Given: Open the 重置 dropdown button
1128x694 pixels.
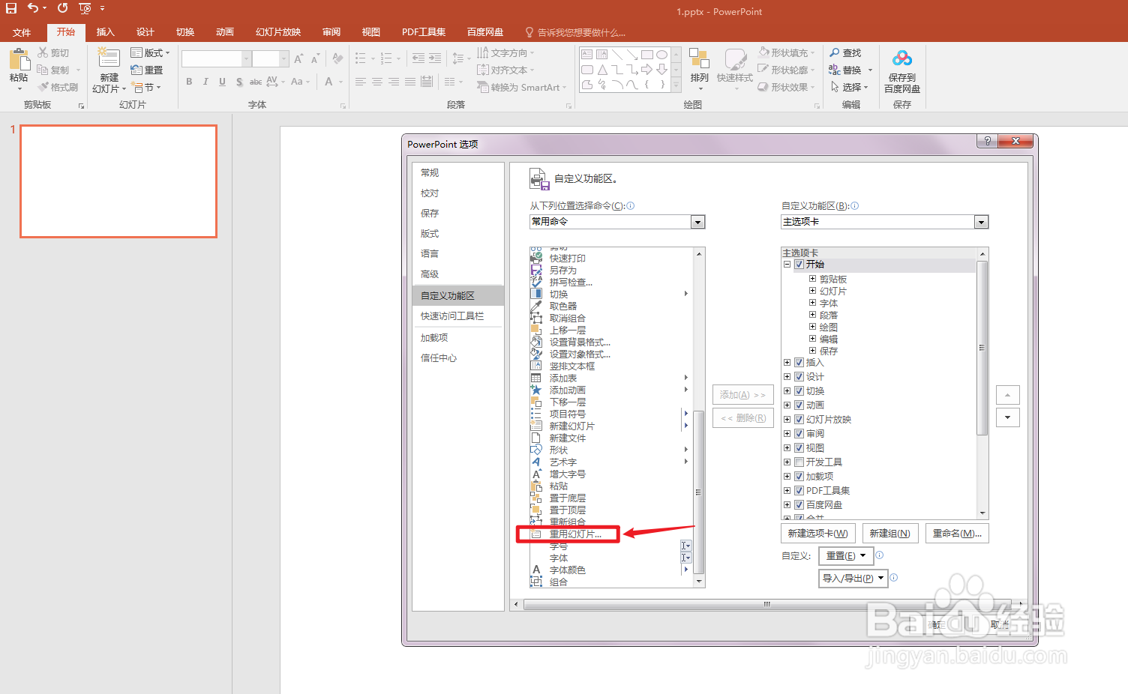Looking at the screenshot, I should (x=845, y=555).
